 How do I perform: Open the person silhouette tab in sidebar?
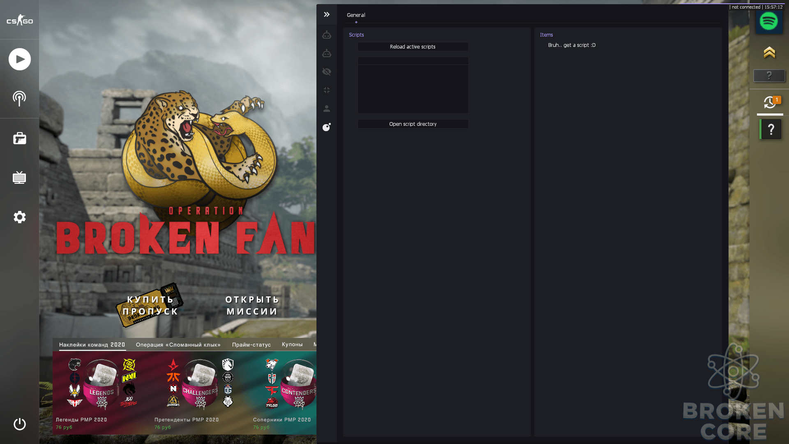(327, 109)
